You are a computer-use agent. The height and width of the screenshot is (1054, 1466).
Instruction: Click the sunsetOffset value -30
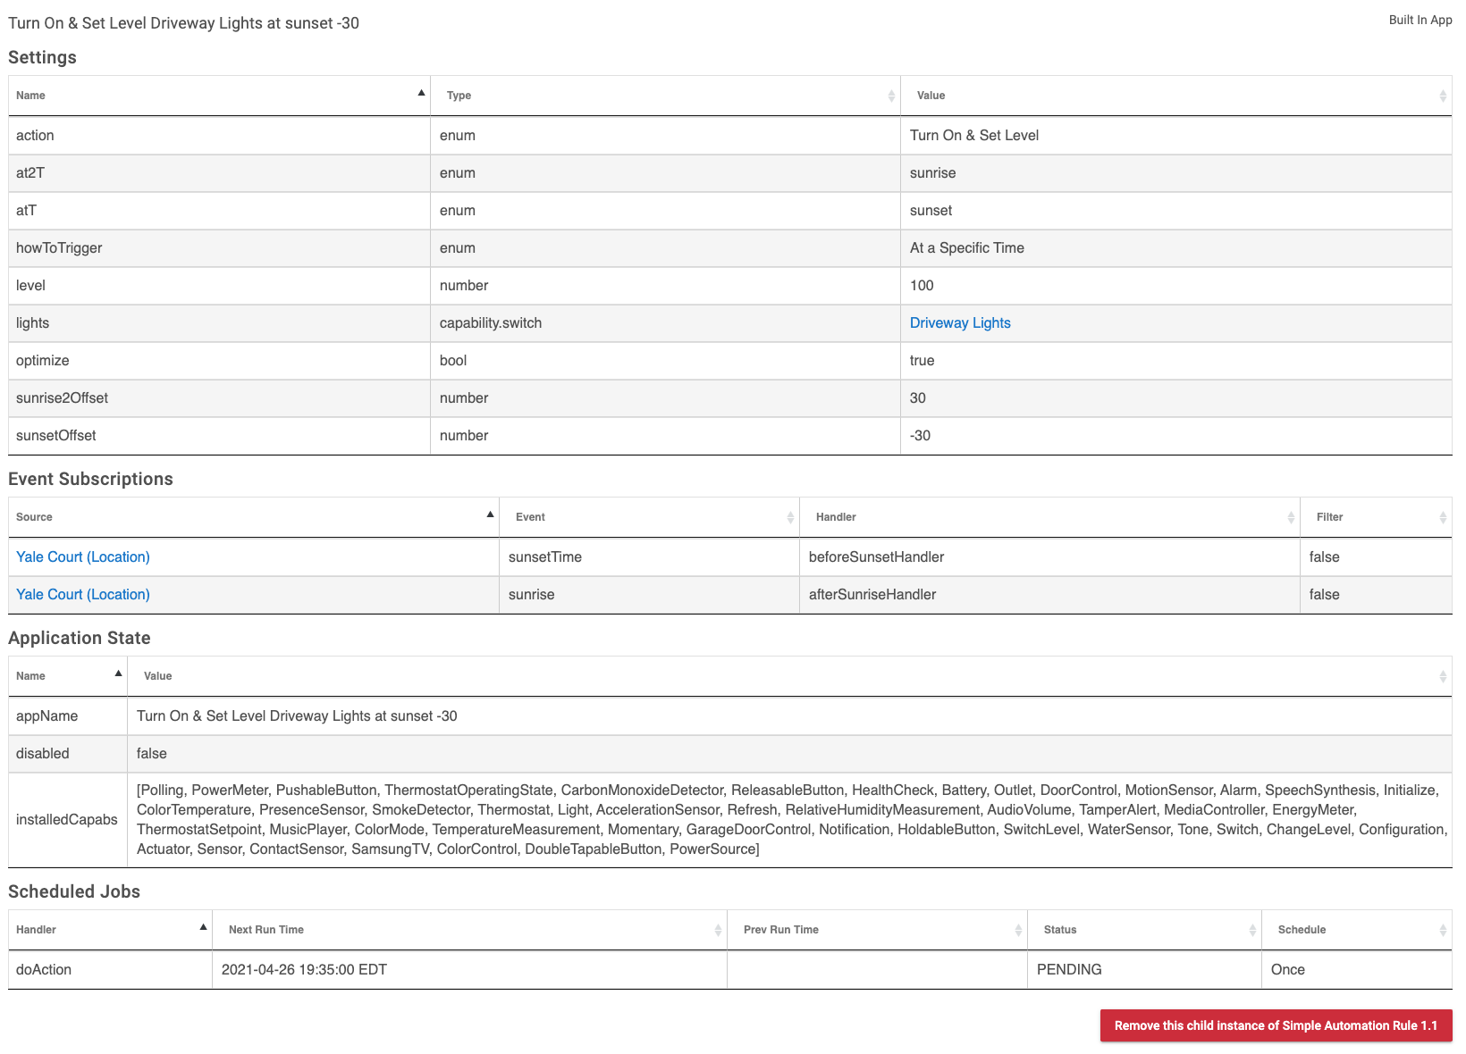coord(920,436)
